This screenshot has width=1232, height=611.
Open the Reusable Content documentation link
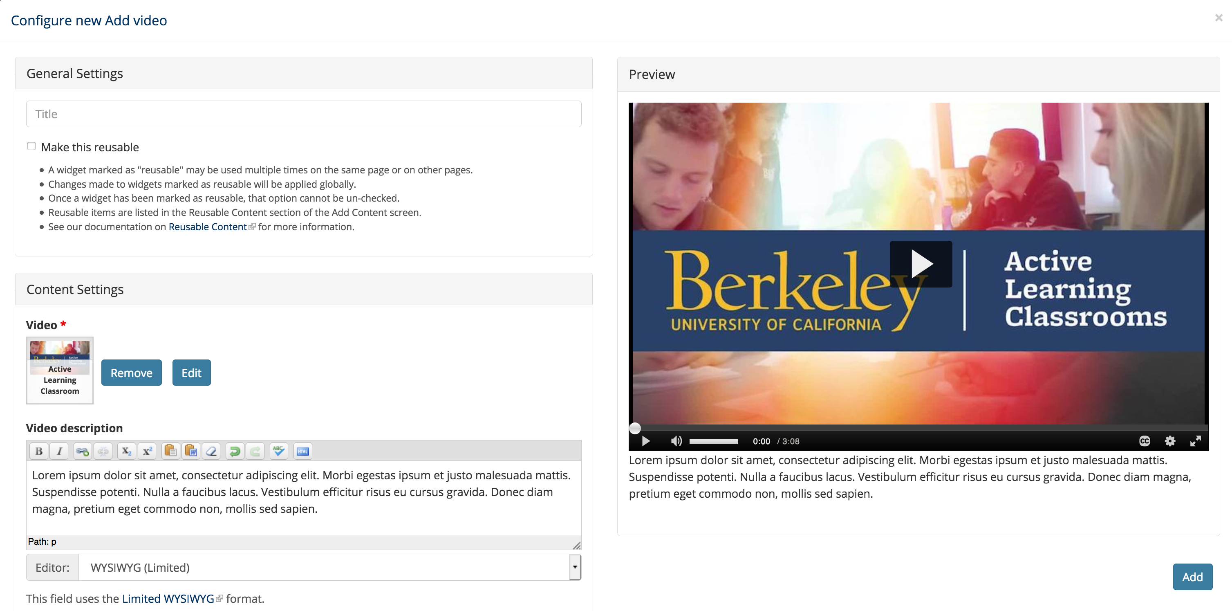(208, 226)
